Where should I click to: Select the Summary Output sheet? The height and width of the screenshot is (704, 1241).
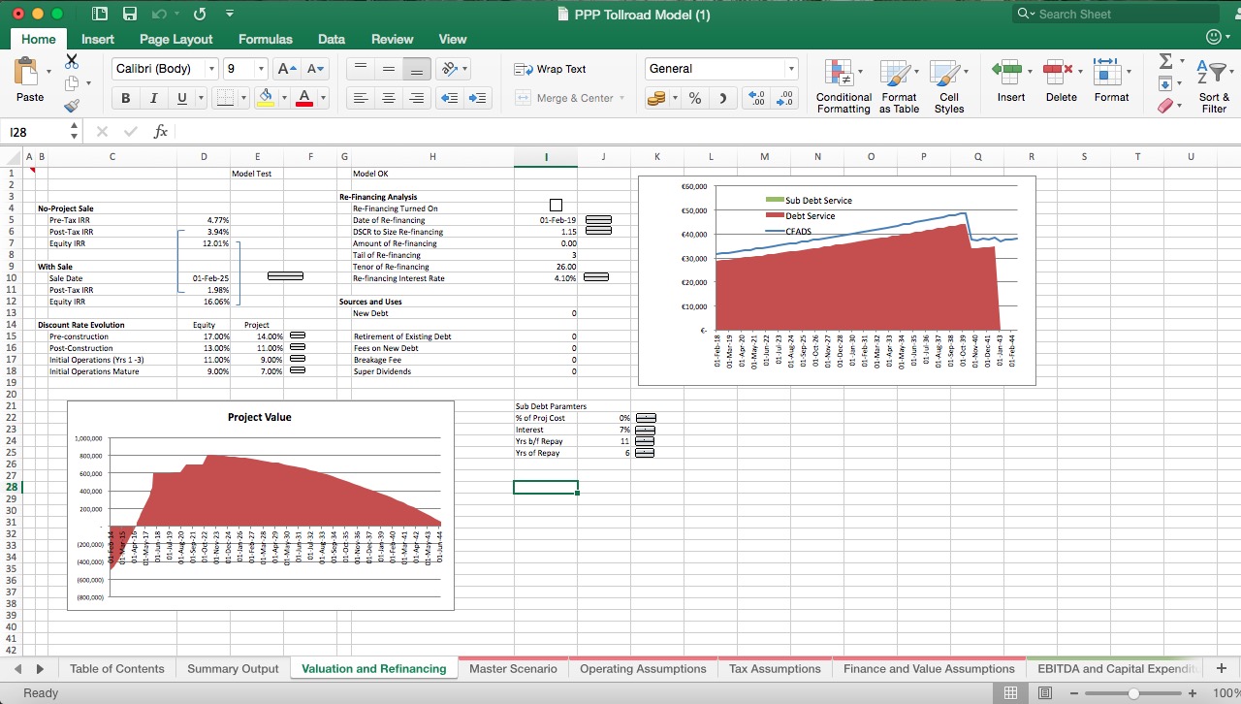pos(232,668)
